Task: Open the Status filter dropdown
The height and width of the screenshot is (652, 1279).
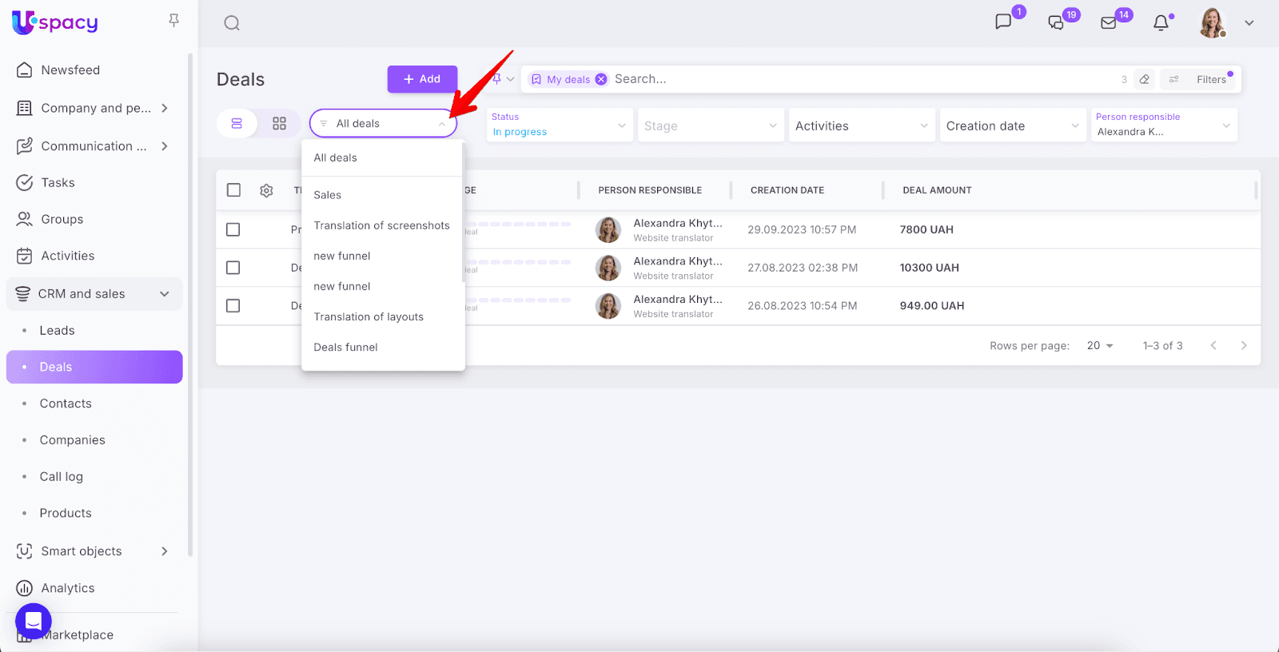Action: [x=559, y=125]
